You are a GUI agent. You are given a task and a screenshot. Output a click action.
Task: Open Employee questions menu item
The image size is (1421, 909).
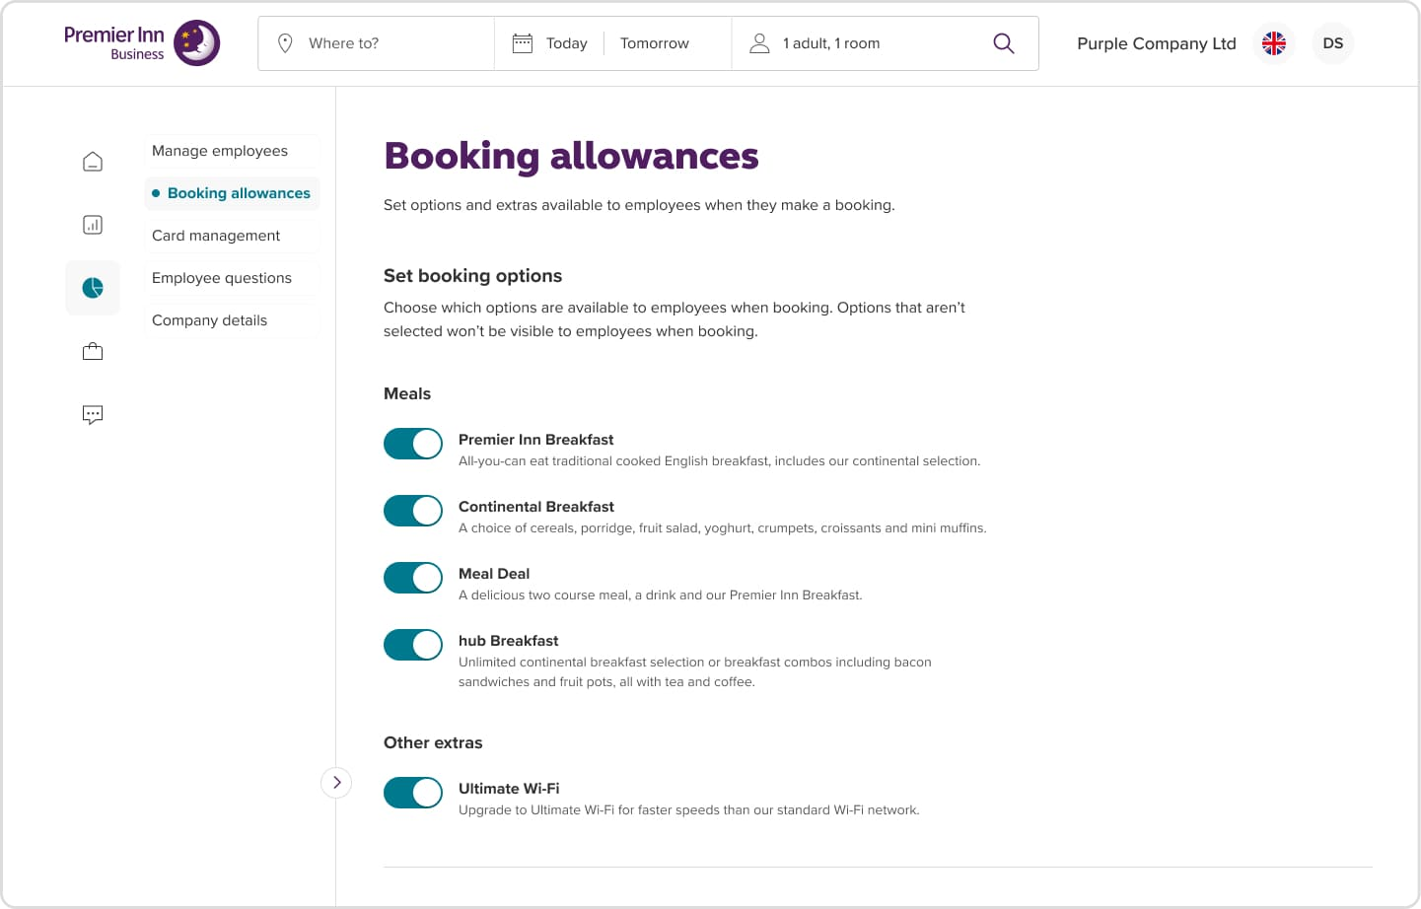pos(232,278)
